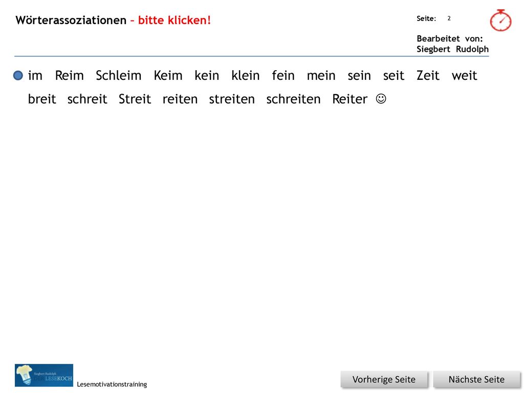This screenshot has width=524, height=393.
Task: Click the word 'streiten'
Action: pos(232,99)
